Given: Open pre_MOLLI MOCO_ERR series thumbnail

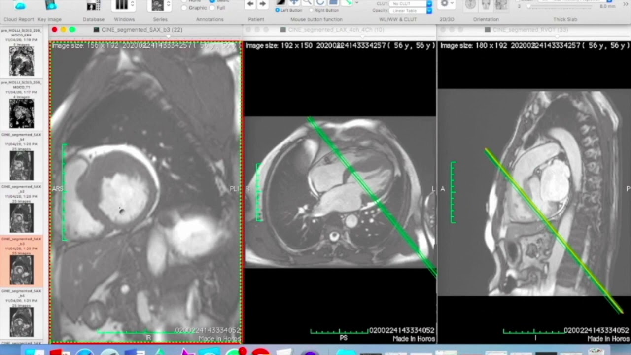Looking at the screenshot, I should point(22,61).
